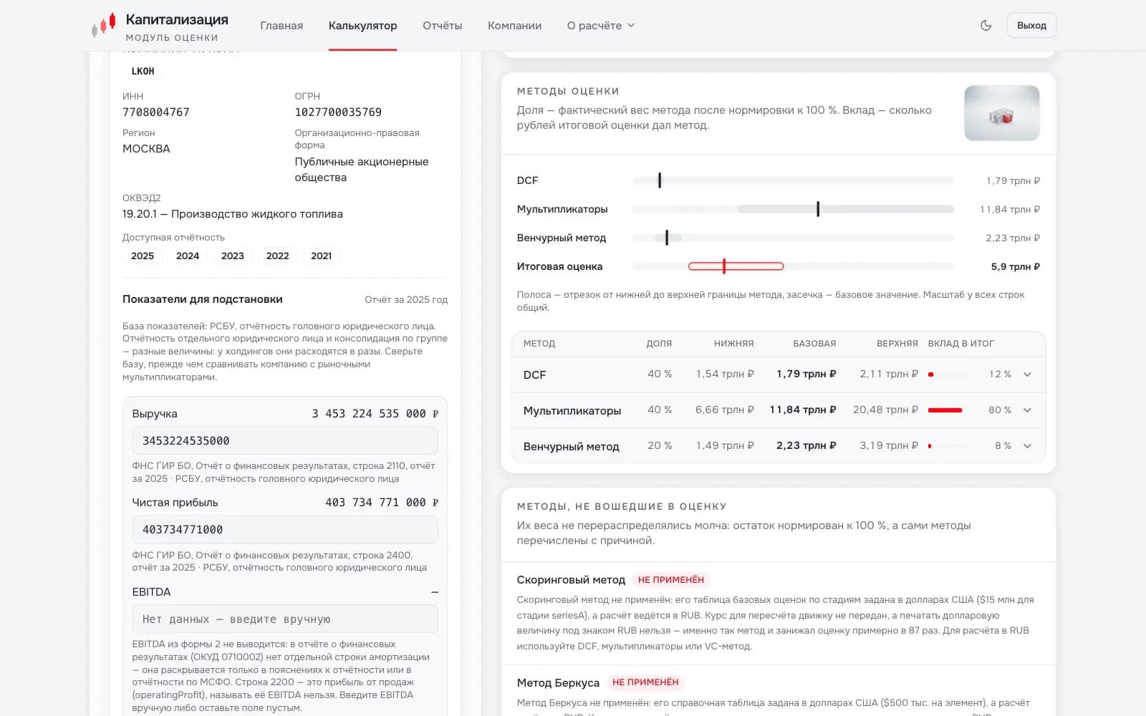Click the Отчёт за 2025 год label
1146x716 pixels.
(406, 300)
